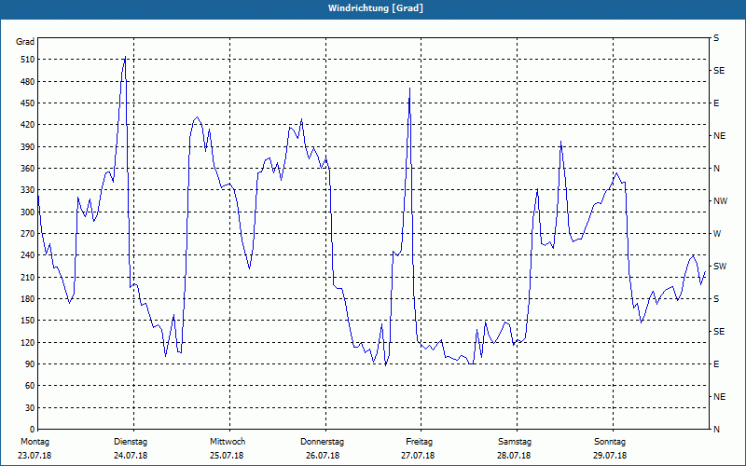The width and height of the screenshot is (746, 466).
Task: Click the 'Mittwoch' day label
Action: (x=228, y=442)
